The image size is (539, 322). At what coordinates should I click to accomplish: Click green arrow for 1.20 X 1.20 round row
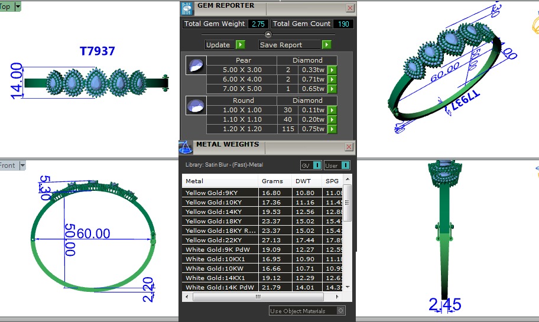pyautogui.click(x=332, y=129)
